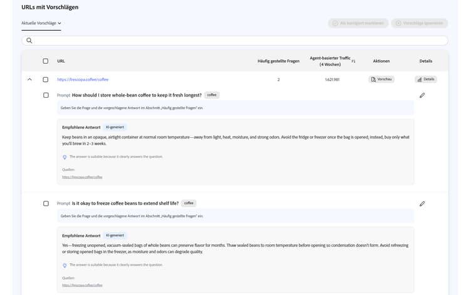Image resolution: width=470 pixels, height=295 pixels.
Task: Click the coffee tag beside the freeze beans prompt
Action: [189, 204]
